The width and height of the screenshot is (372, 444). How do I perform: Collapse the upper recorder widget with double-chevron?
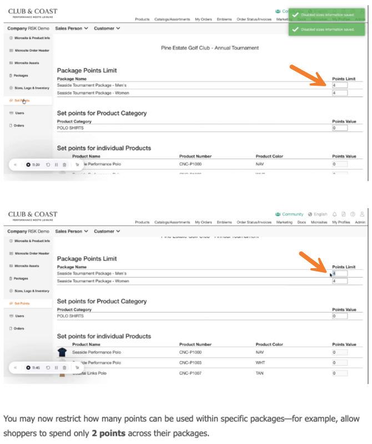[16, 165]
